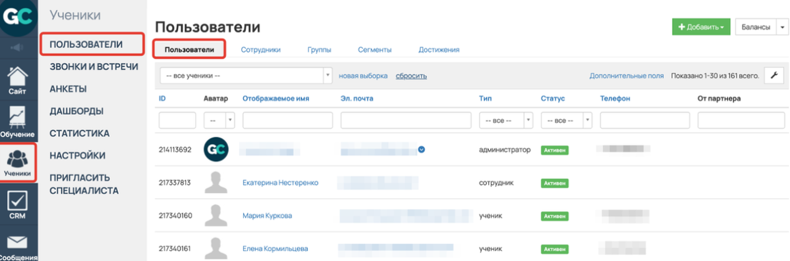
Task: Click the Телефон filter input field
Action: pos(645,121)
